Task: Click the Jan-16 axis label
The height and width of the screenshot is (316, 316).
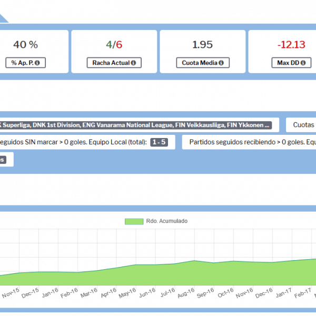Action: coord(50,293)
